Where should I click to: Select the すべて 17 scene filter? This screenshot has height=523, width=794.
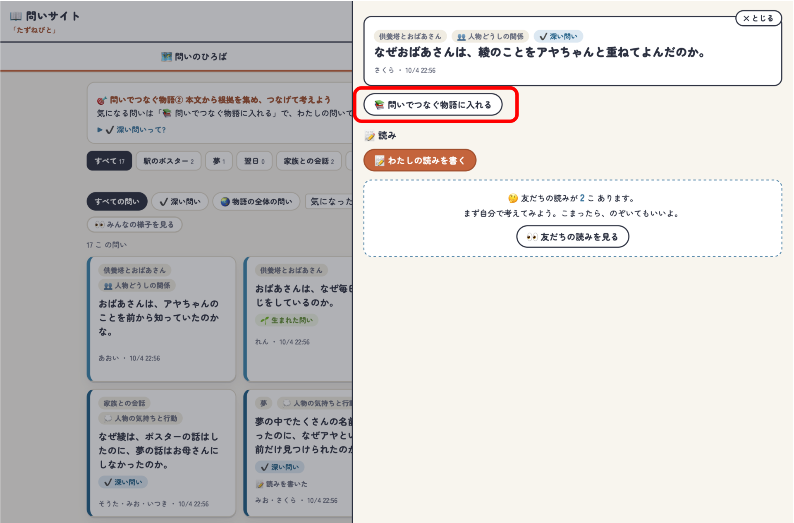(109, 161)
